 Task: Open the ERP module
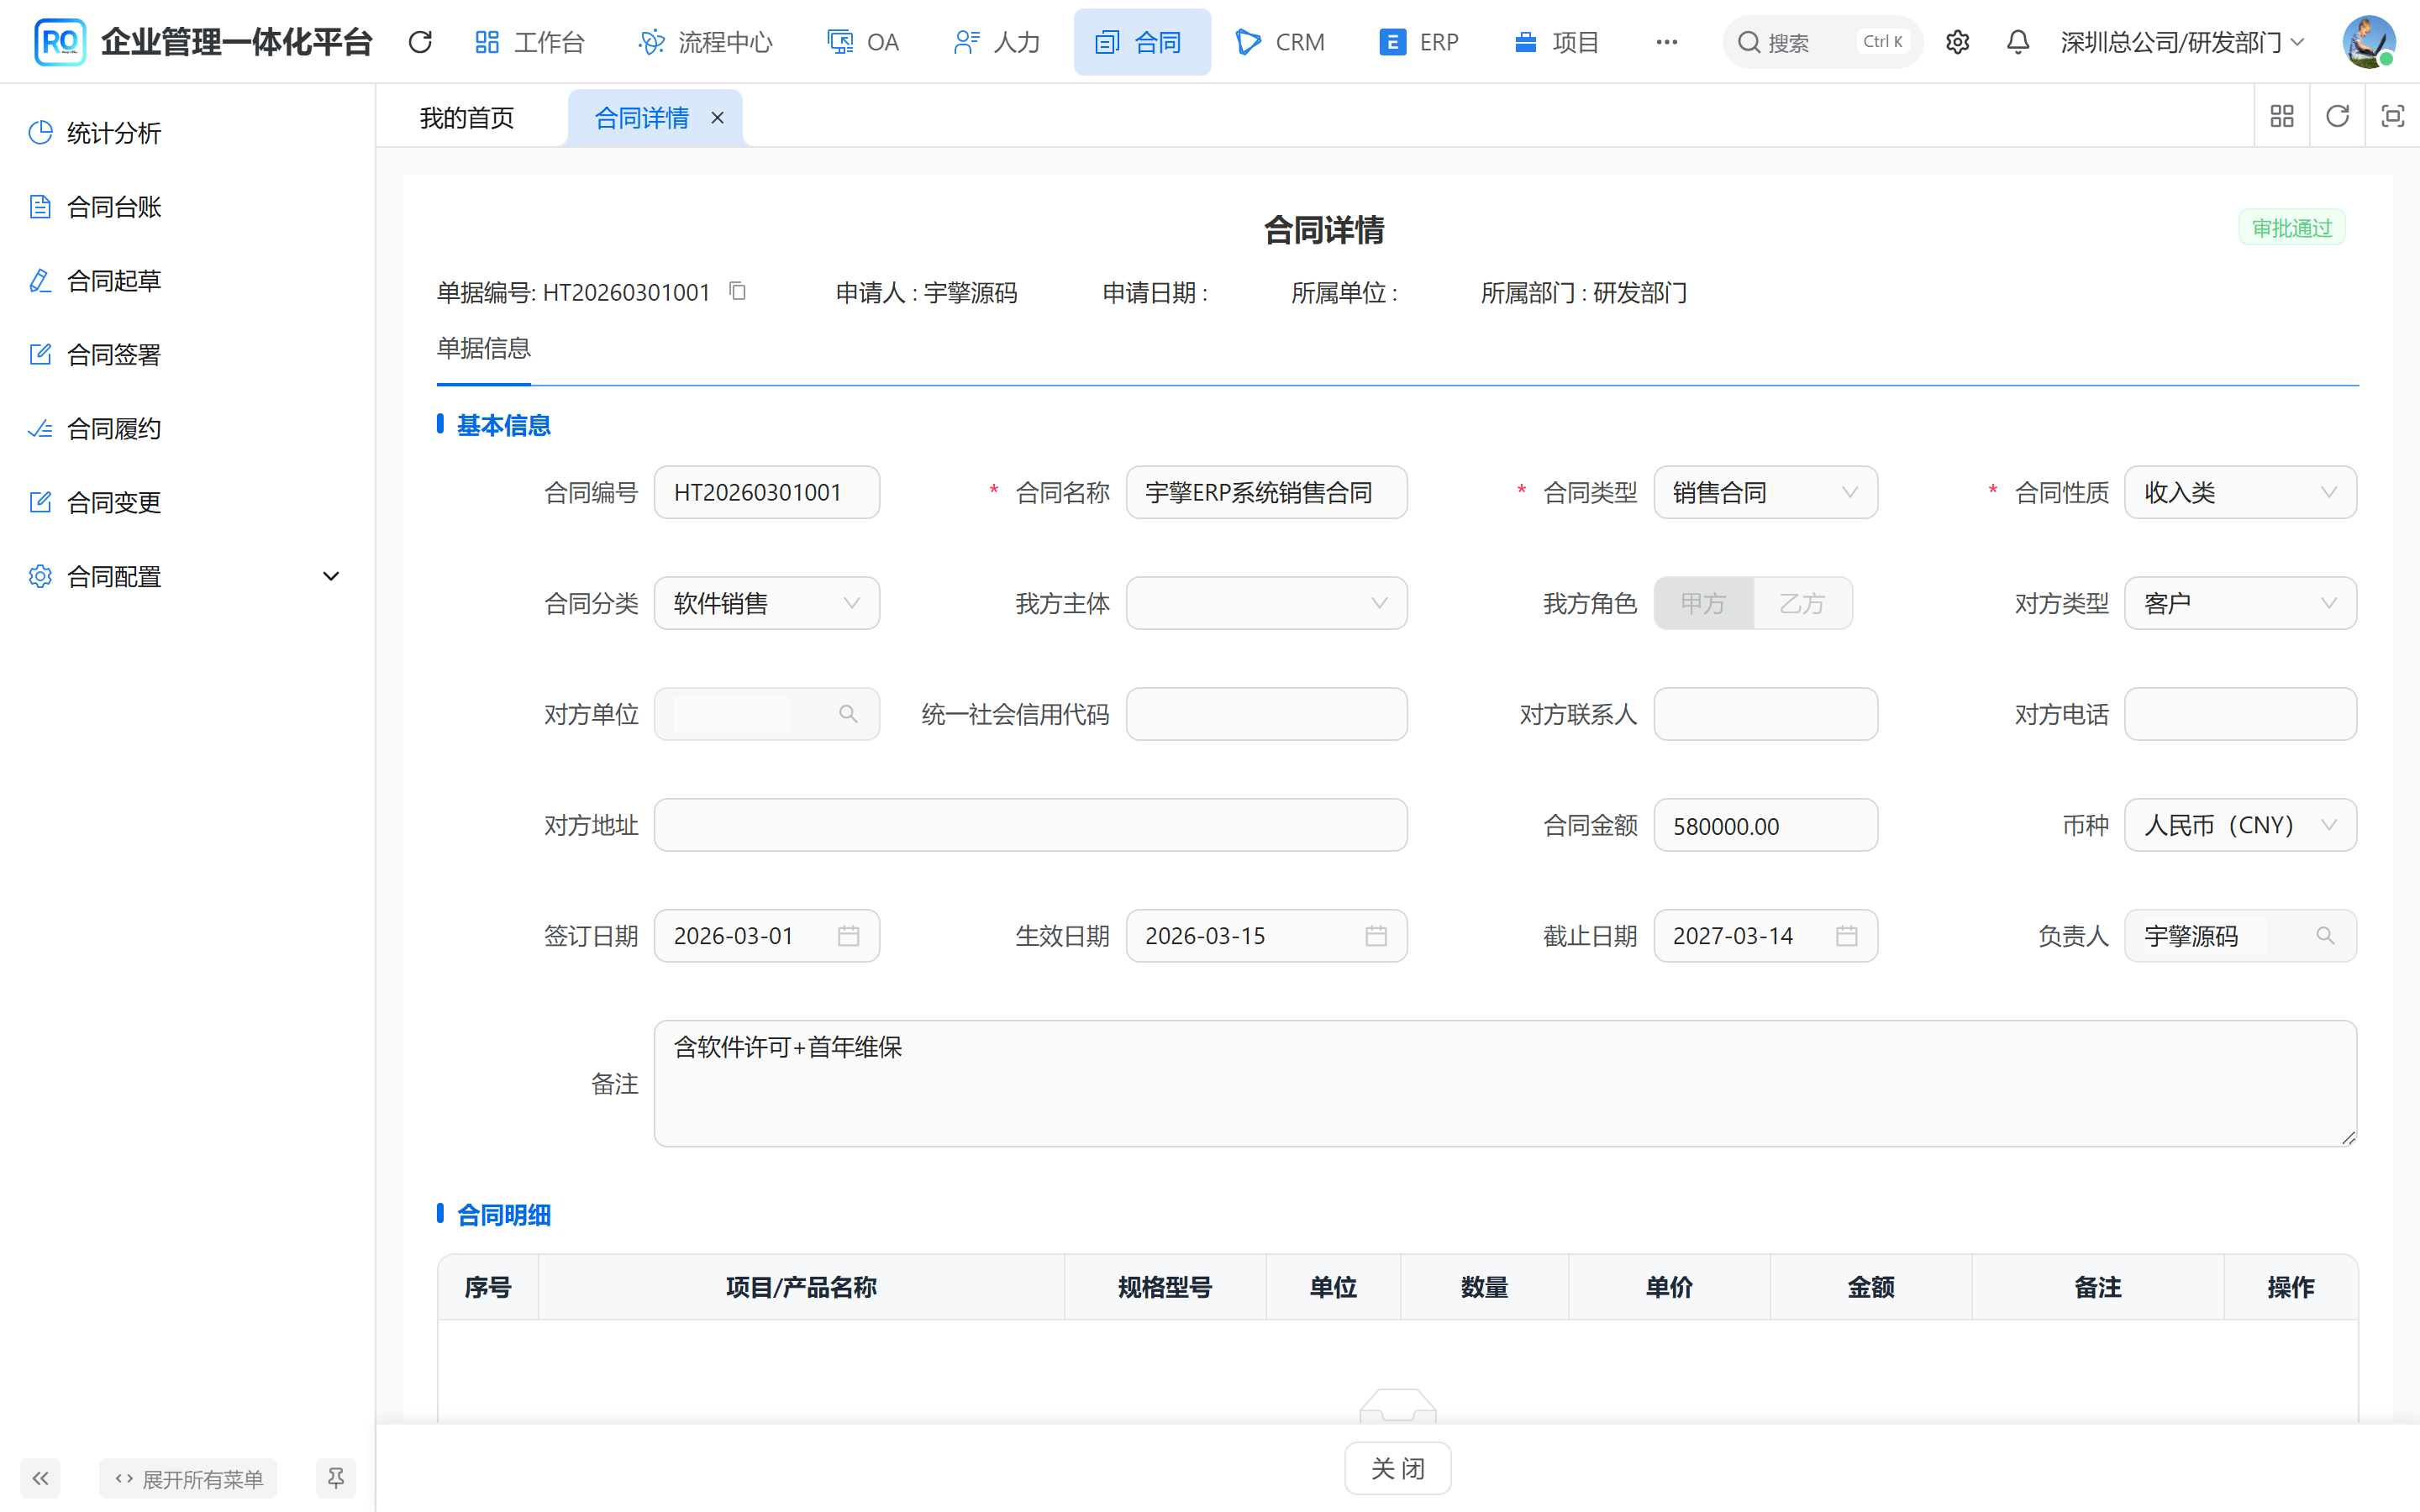click(1418, 42)
